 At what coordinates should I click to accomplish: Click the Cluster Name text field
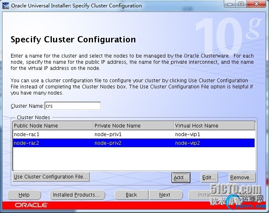pos(72,106)
